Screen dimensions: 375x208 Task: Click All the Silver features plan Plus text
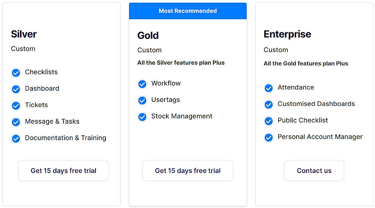pyautogui.click(x=181, y=63)
